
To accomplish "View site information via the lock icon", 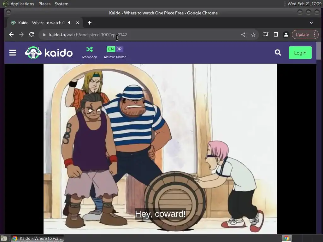I will 44,35.
